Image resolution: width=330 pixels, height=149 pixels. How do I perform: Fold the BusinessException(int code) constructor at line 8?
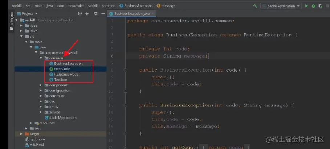(x=126, y=70)
